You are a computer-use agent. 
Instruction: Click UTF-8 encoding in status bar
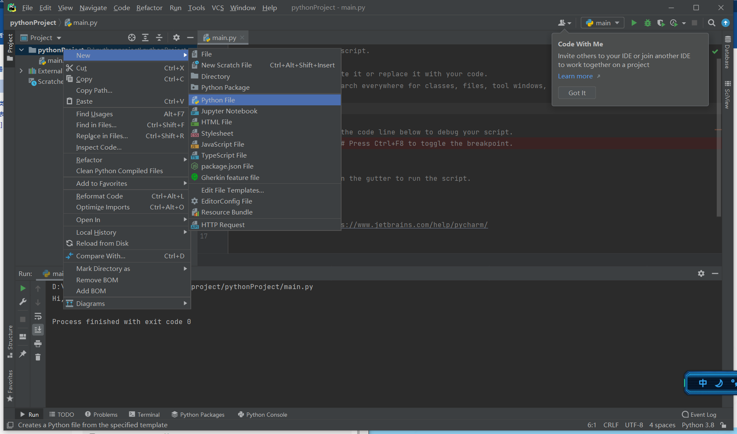(634, 425)
